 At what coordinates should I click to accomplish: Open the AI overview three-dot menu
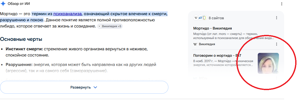282,4
